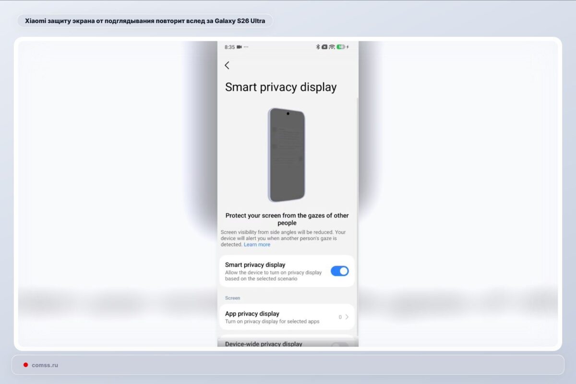This screenshot has width=576, height=384.
Task: Tap the Bluetooth status icon
Action: (317, 47)
